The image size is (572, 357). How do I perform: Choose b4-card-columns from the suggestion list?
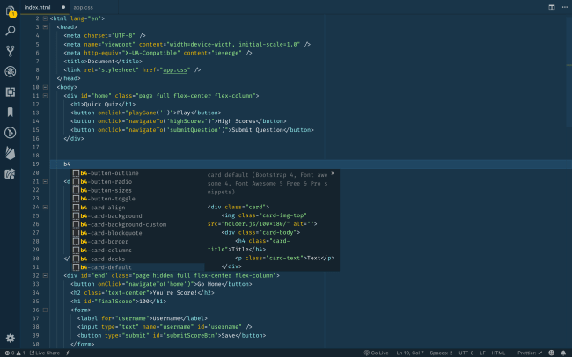click(111, 249)
